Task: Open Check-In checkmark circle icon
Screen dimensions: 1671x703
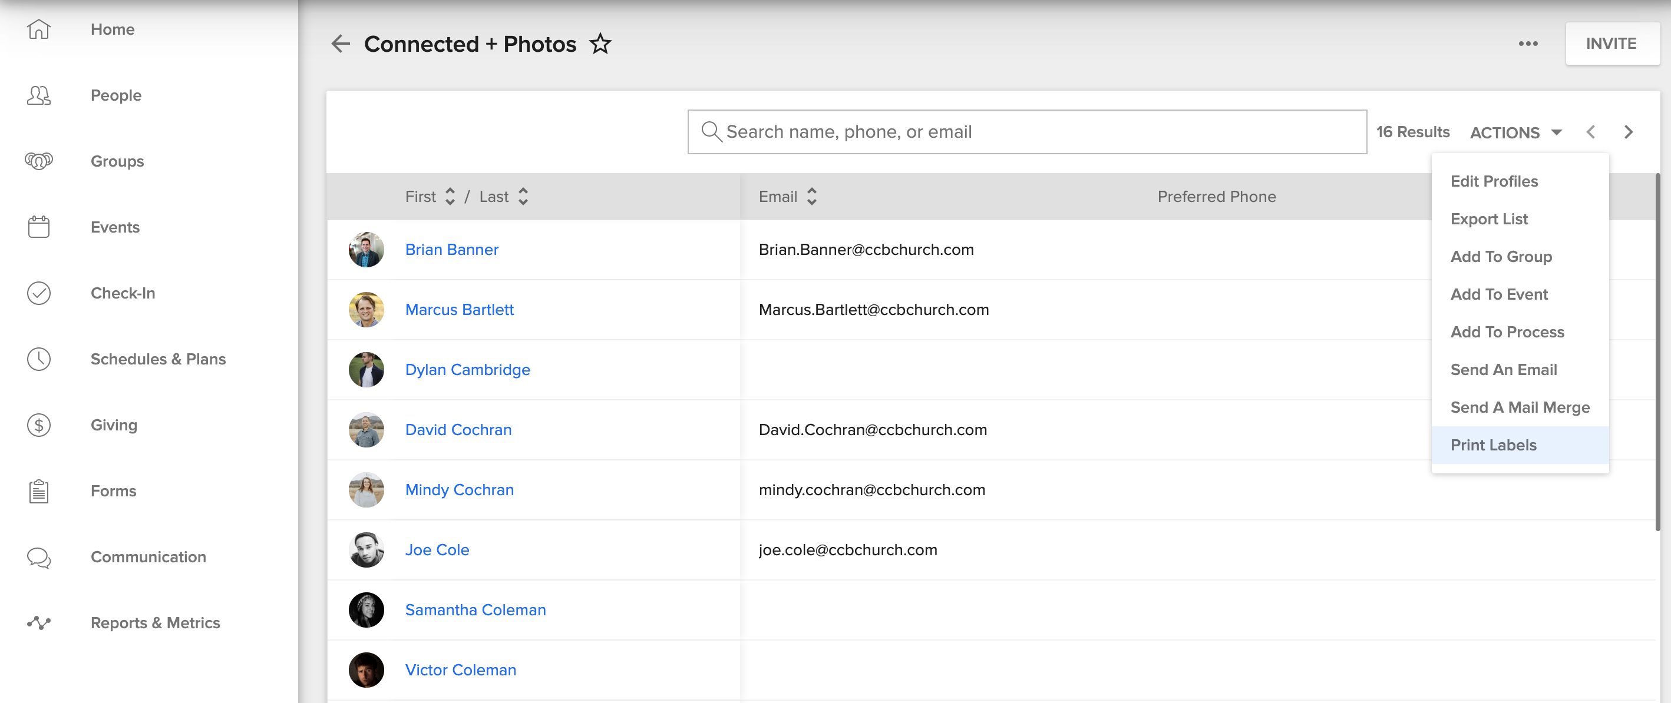Action: [38, 293]
